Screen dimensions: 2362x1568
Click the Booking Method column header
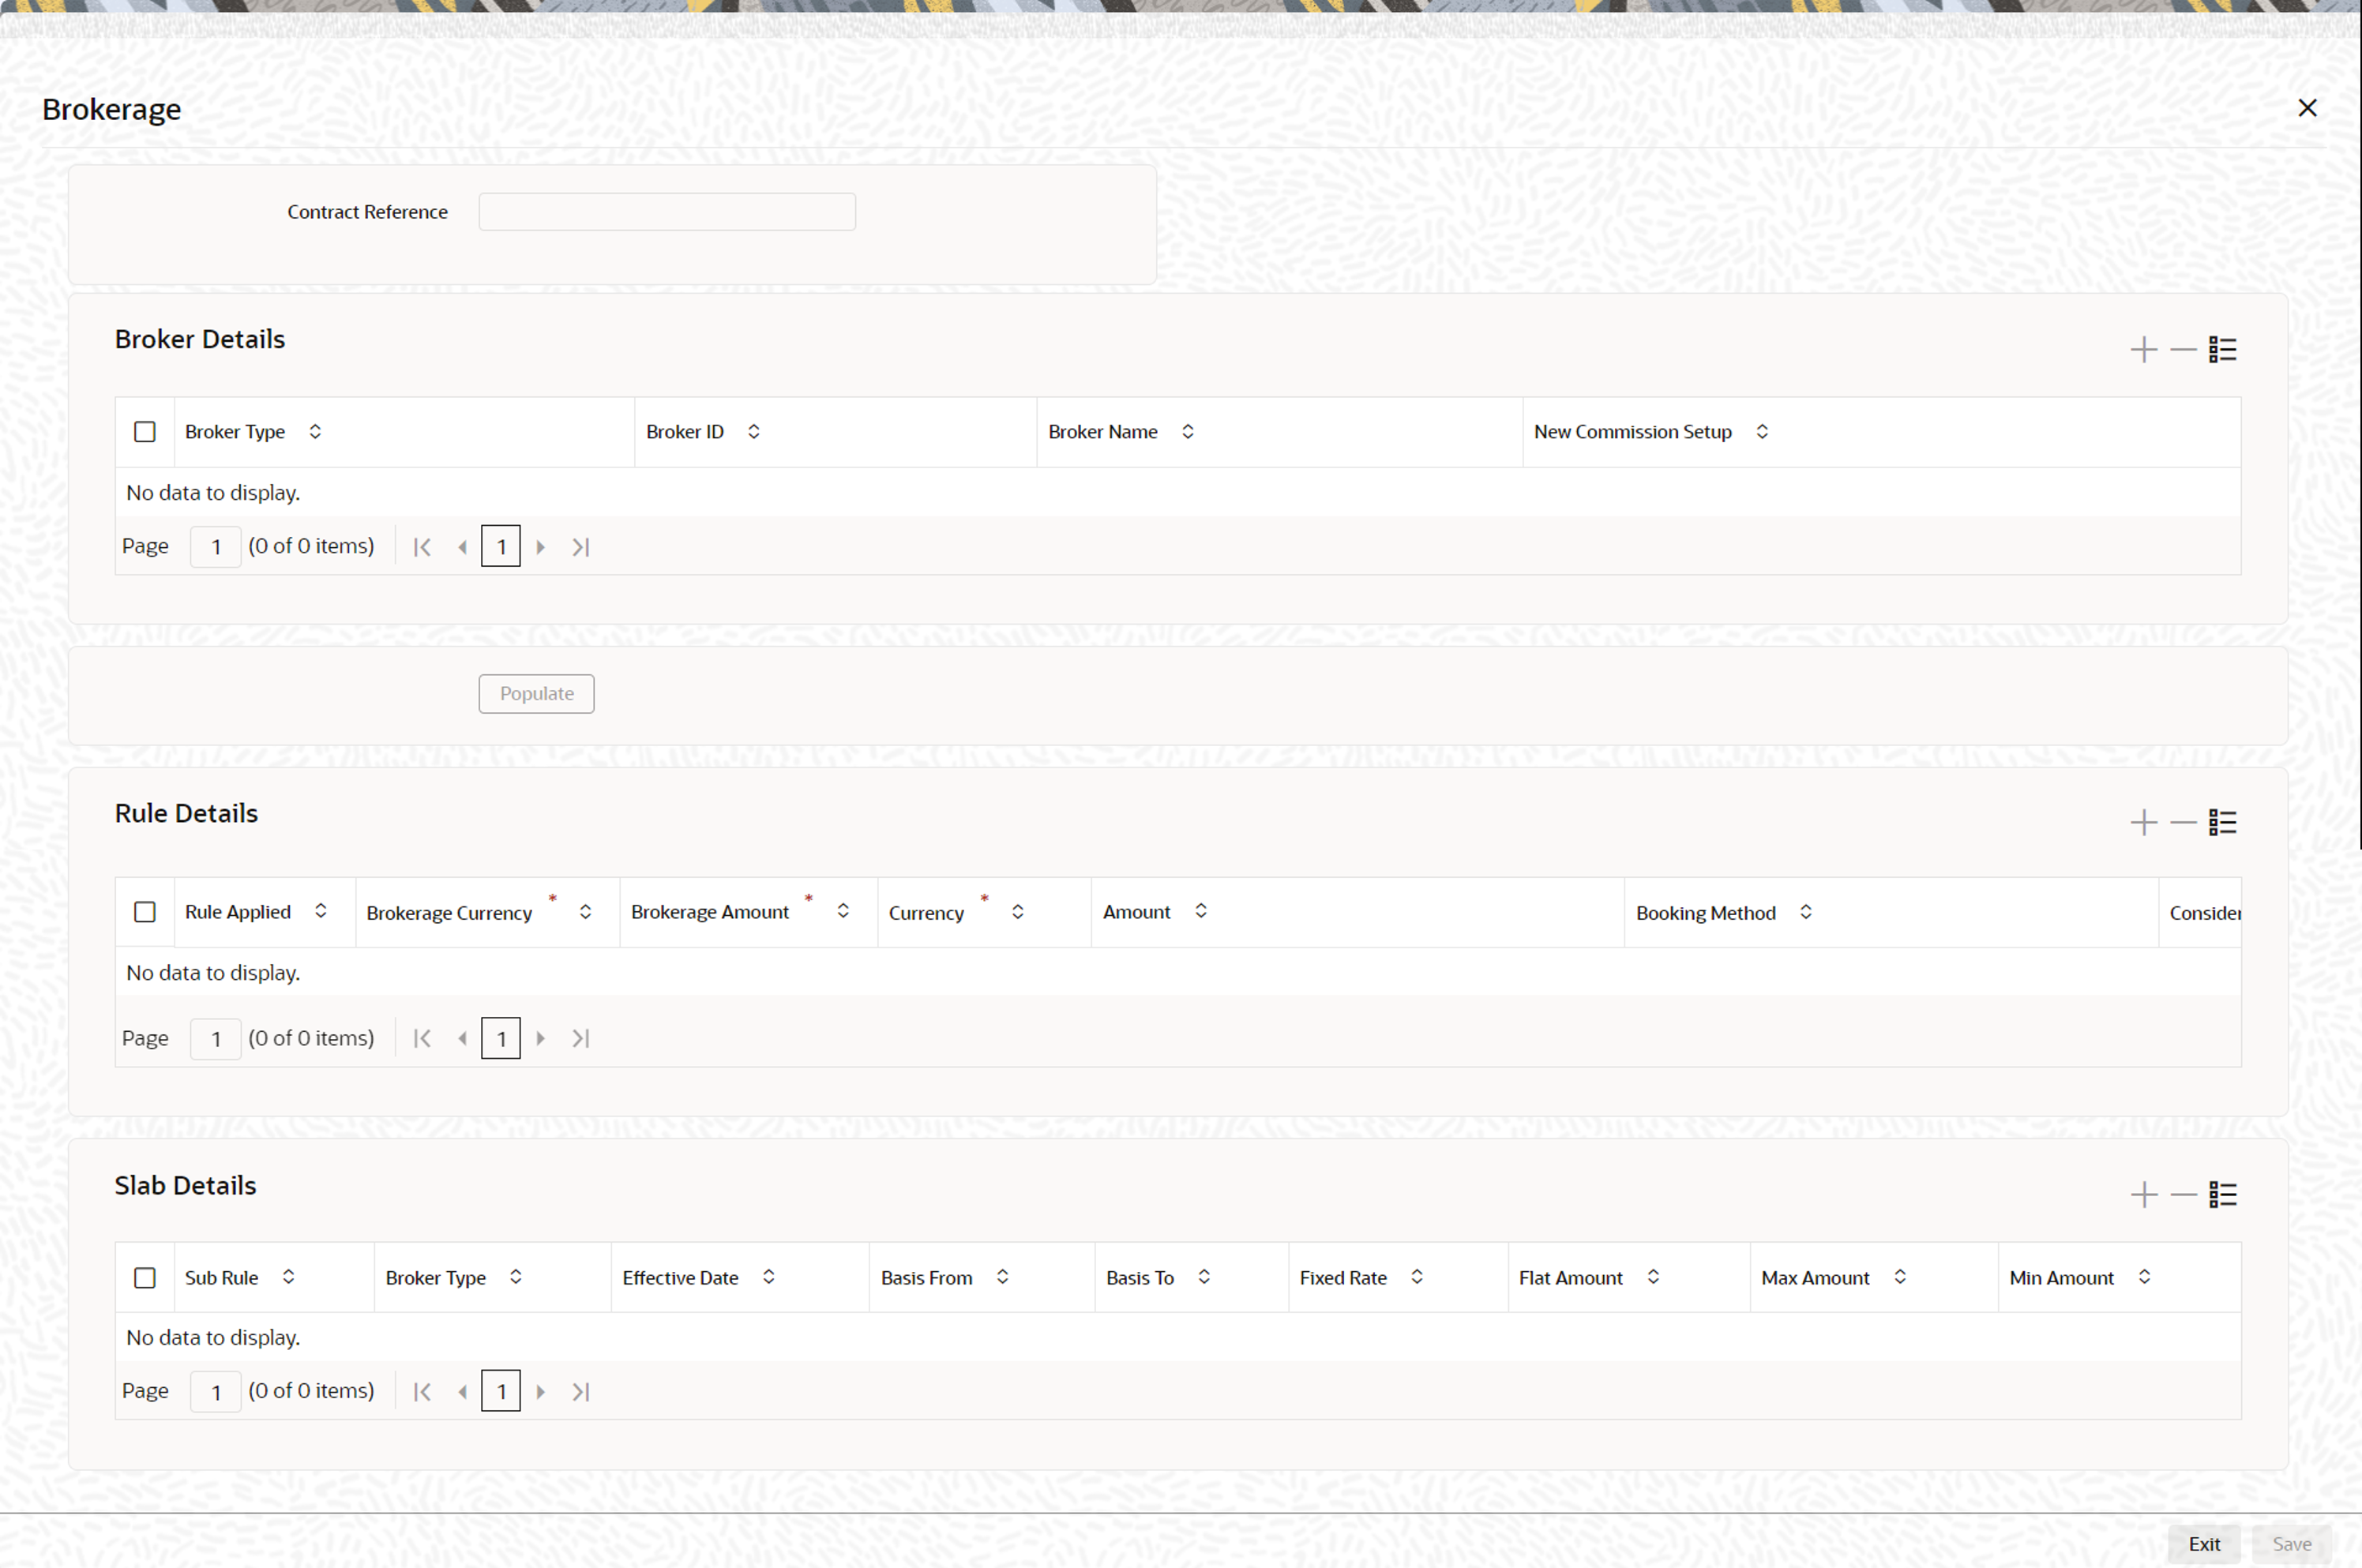coord(1705,913)
